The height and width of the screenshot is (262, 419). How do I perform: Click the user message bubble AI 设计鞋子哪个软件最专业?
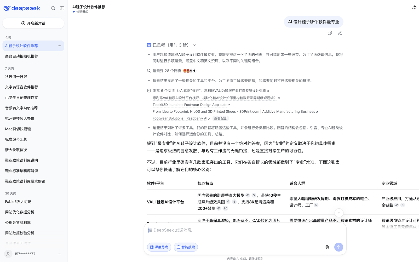point(314,22)
